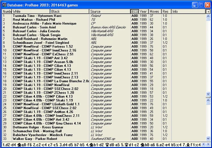Click the scrollbar up arrow
Screen dimensions: 212x148
(x=208, y=16)
